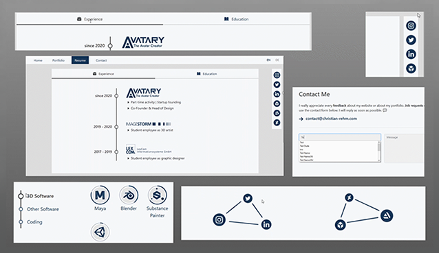Screen dimensions: 439x253
Task: Click the down arrow of the autocomplete list scrollbar
Action: click(x=379, y=160)
